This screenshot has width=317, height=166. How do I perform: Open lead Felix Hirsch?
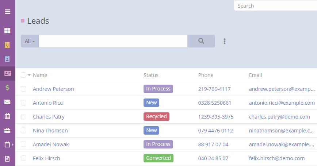46,158
